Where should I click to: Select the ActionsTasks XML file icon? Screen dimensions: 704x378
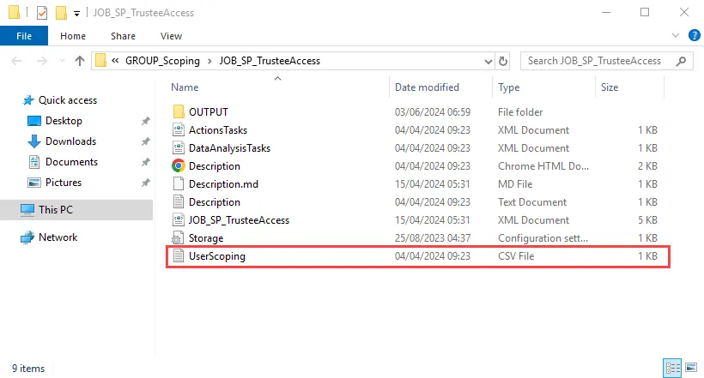point(179,130)
